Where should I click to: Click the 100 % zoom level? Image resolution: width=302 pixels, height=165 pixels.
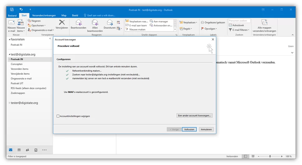click(x=289, y=156)
